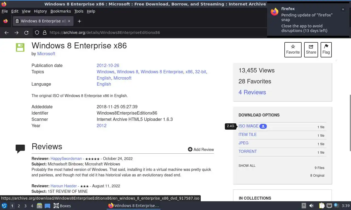Open the Lubuntu start menu icon

pyautogui.click(x=4, y=206)
